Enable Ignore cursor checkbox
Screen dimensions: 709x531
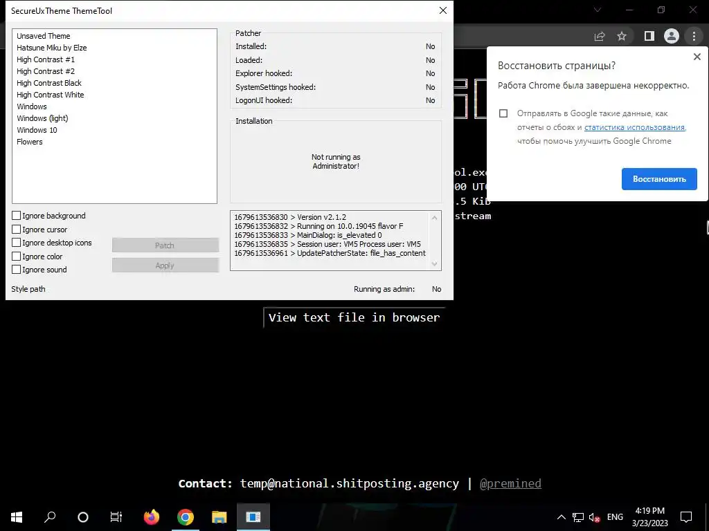pos(17,230)
